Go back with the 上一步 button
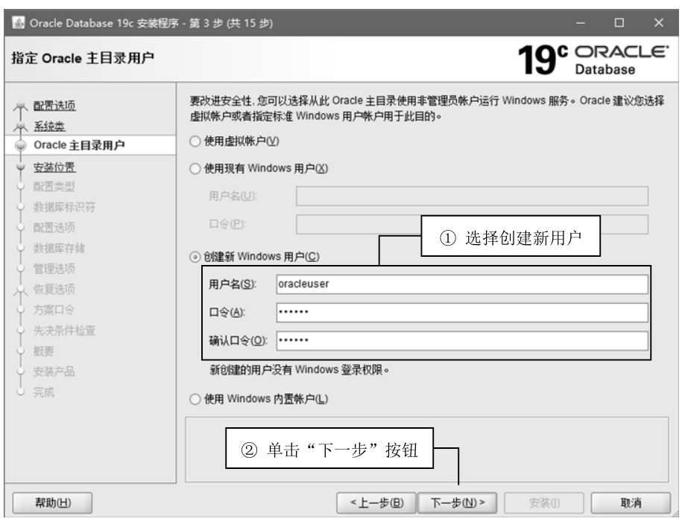Viewport: 688px width, 527px height. click(376, 502)
